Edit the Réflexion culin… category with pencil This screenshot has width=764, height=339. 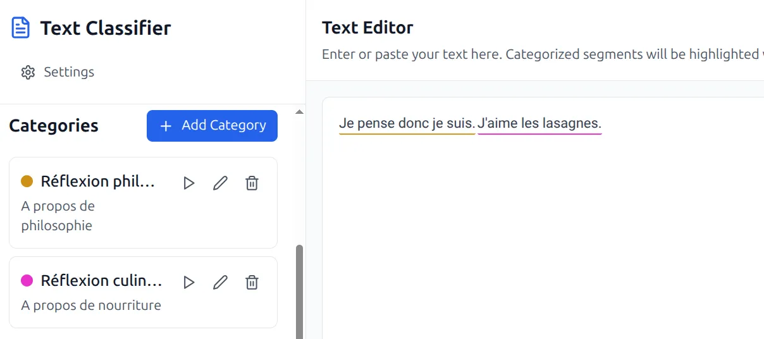point(220,282)
